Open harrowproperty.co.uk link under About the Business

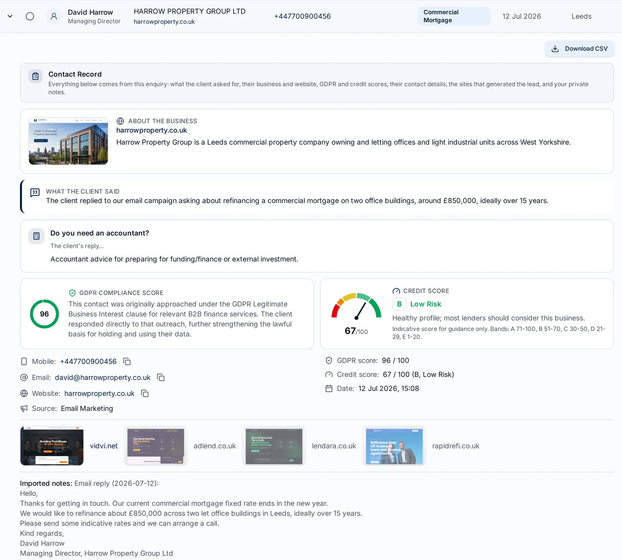(x=152, y=130)
